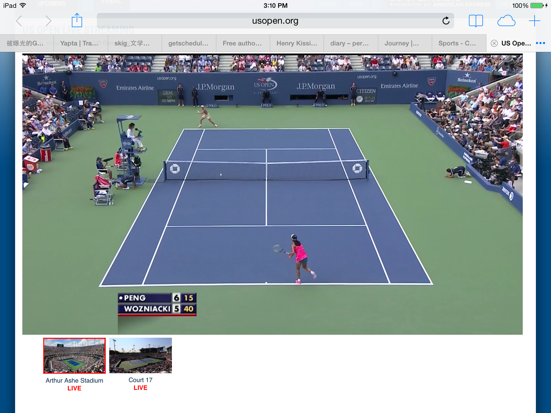Open iCloud Tabs cloud icon
This screenshot has height=413, width=551.
[506, 21]
